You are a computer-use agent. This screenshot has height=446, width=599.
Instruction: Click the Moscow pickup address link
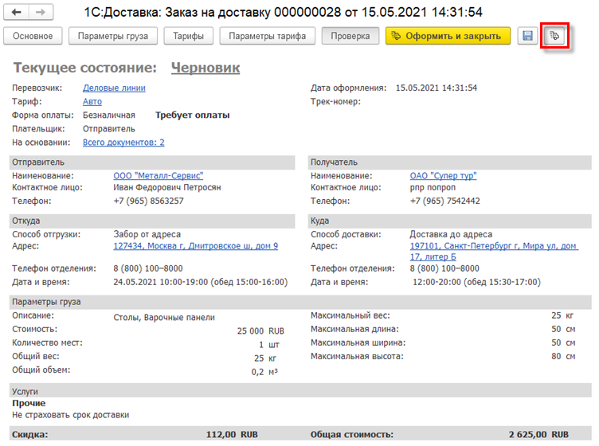click(196, 247)
